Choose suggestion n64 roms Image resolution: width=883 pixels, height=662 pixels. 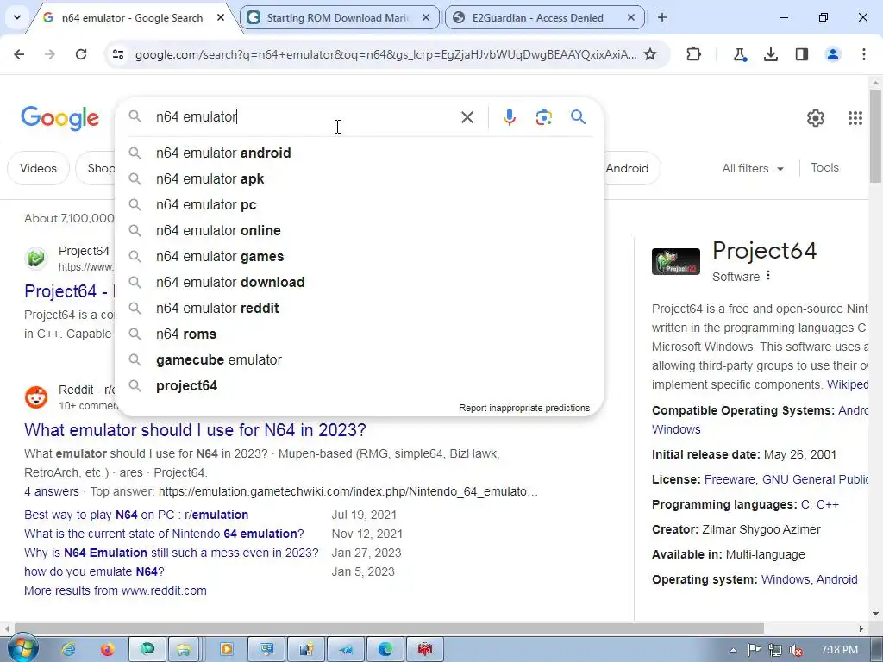[x=359, y=334]
